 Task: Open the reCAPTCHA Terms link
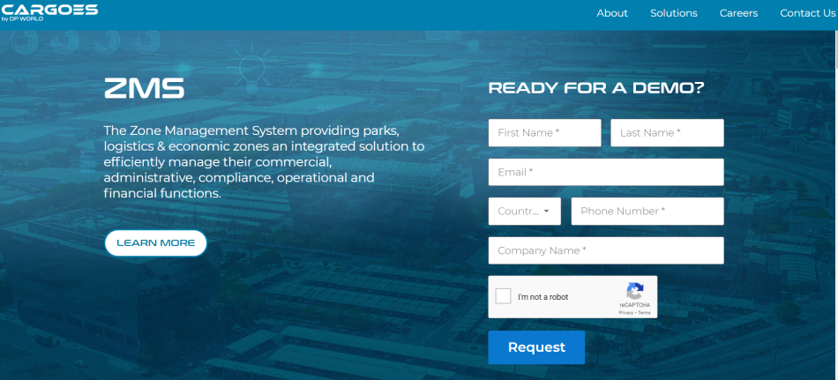click(644, 313)
